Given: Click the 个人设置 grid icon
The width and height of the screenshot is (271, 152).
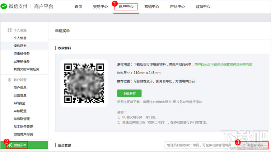Looking at the screenshot, I should [9, 30].
